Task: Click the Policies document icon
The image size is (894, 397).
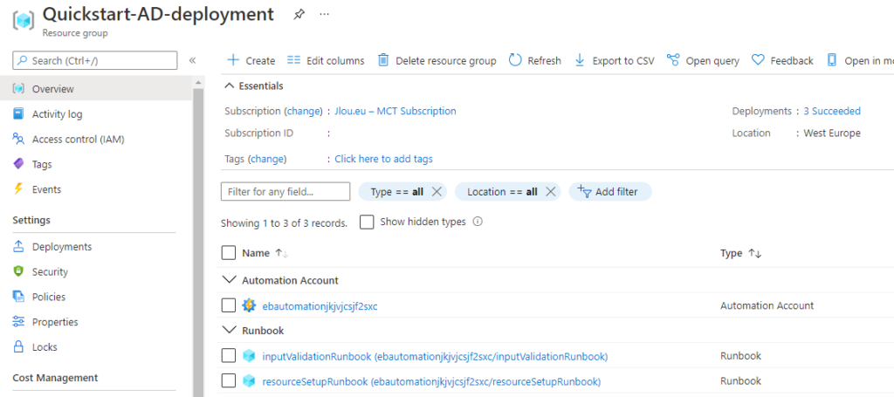Action: pyautogui.click(x=19, y=297)
